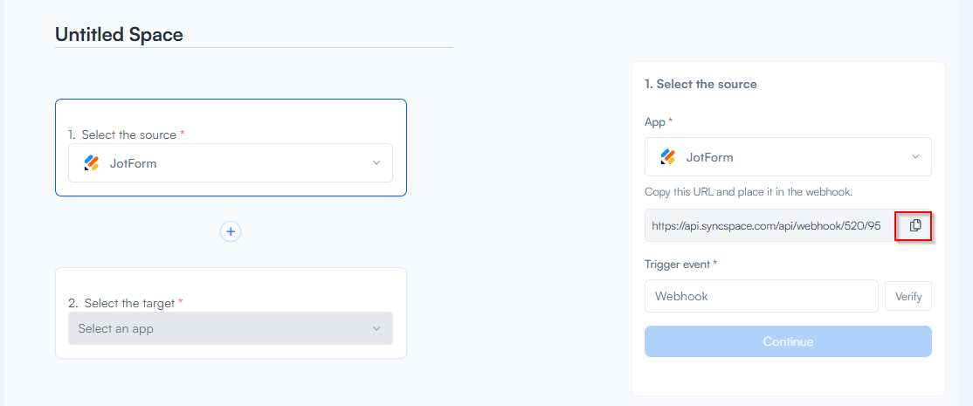Click the JotForm logo in the source card
The height and width of the screenshot is (406, 973).
click(x=92, y=162)
